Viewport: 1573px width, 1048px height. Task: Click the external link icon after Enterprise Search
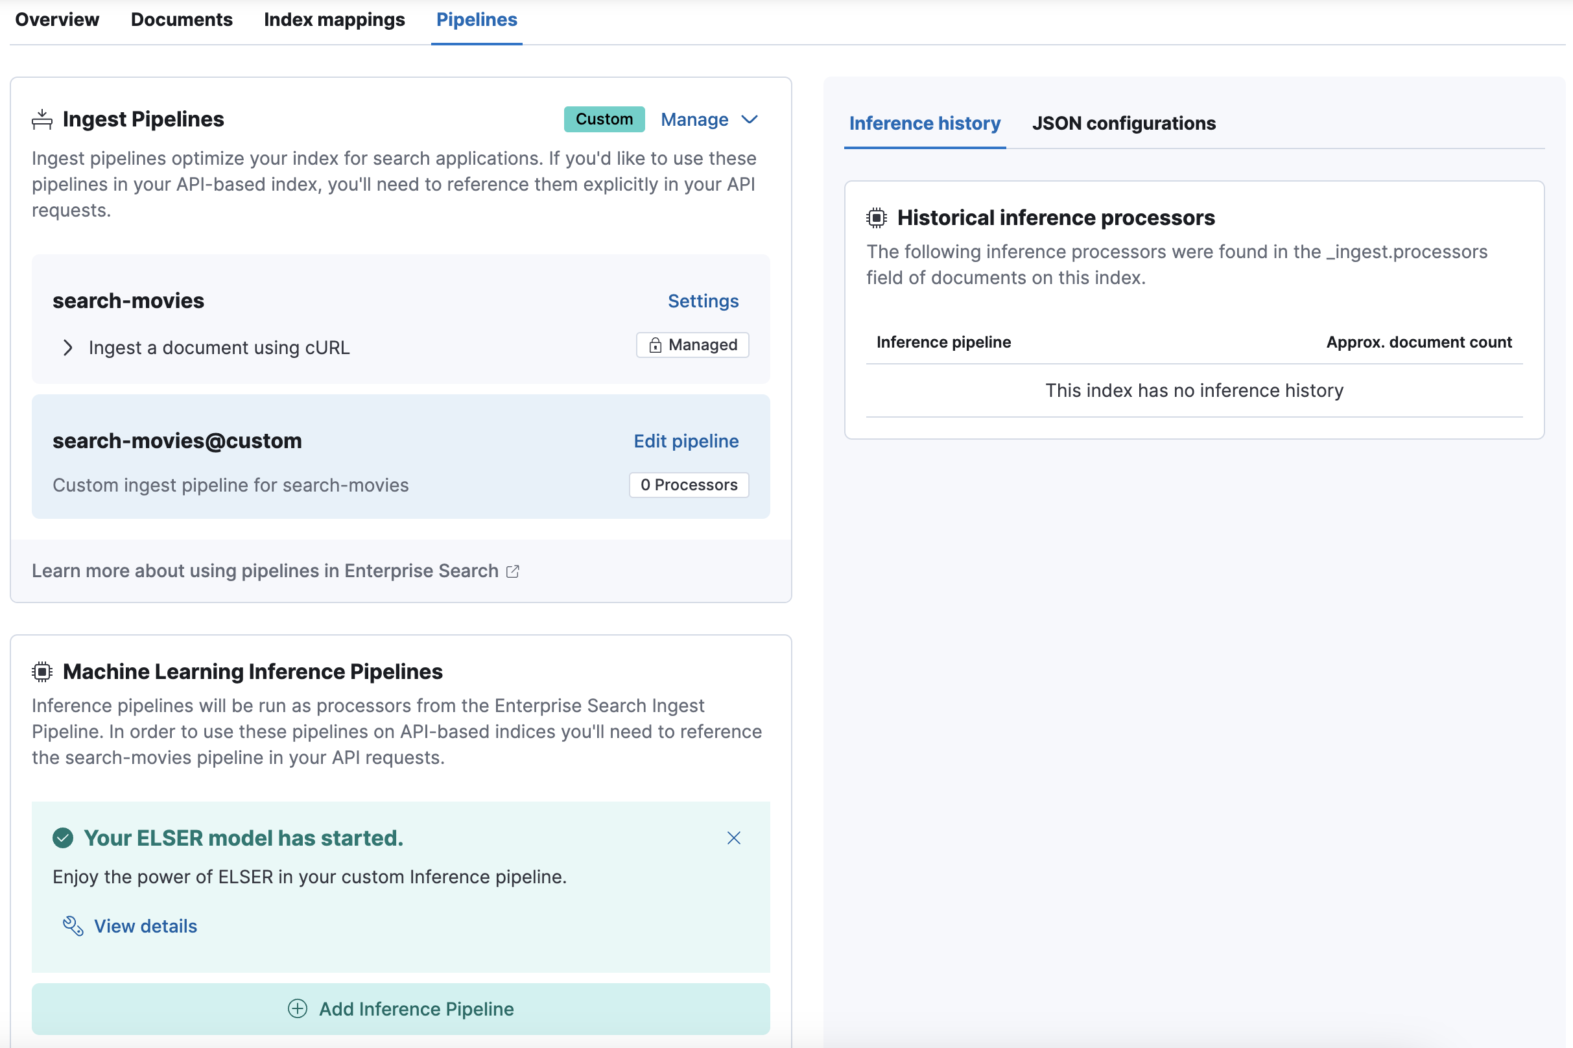pyautogui.click(x=512, y=571)
